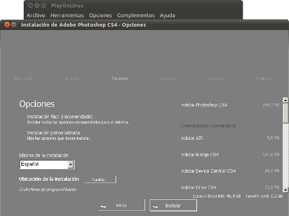Click the Opciones step in installer progress

(x=120, y=79)
